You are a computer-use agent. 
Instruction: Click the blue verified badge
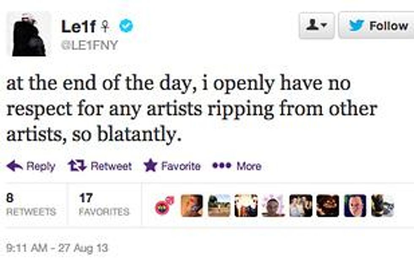click(x=126, y=26)
